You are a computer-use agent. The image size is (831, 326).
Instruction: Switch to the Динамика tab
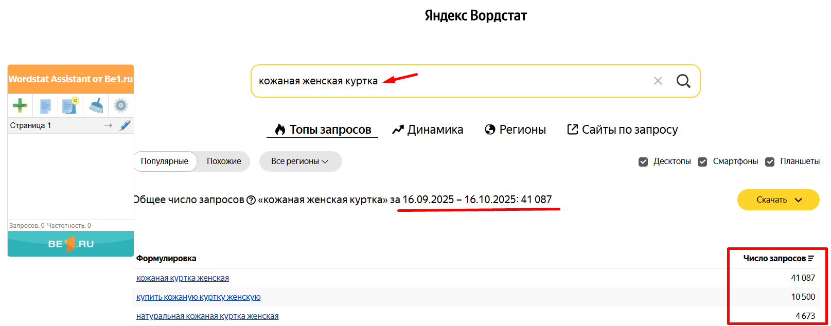pyautogui.click(x=428, y=130)
